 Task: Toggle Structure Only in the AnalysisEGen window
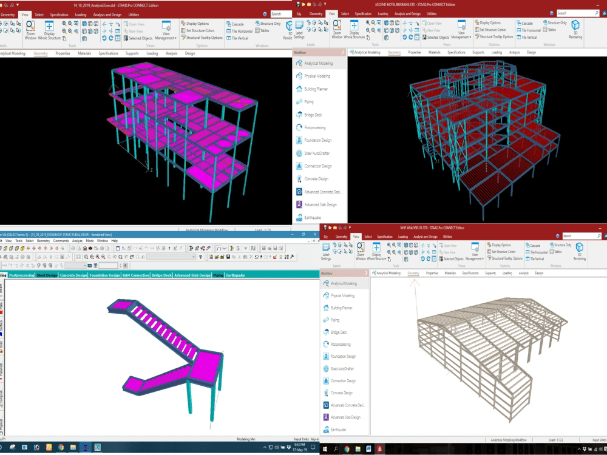click(268, 24)
